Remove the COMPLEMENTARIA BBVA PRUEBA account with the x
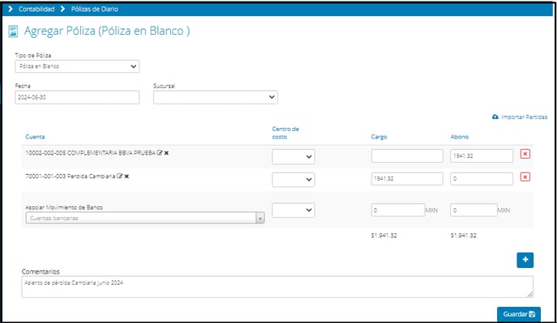 click(x=166, y=153)
